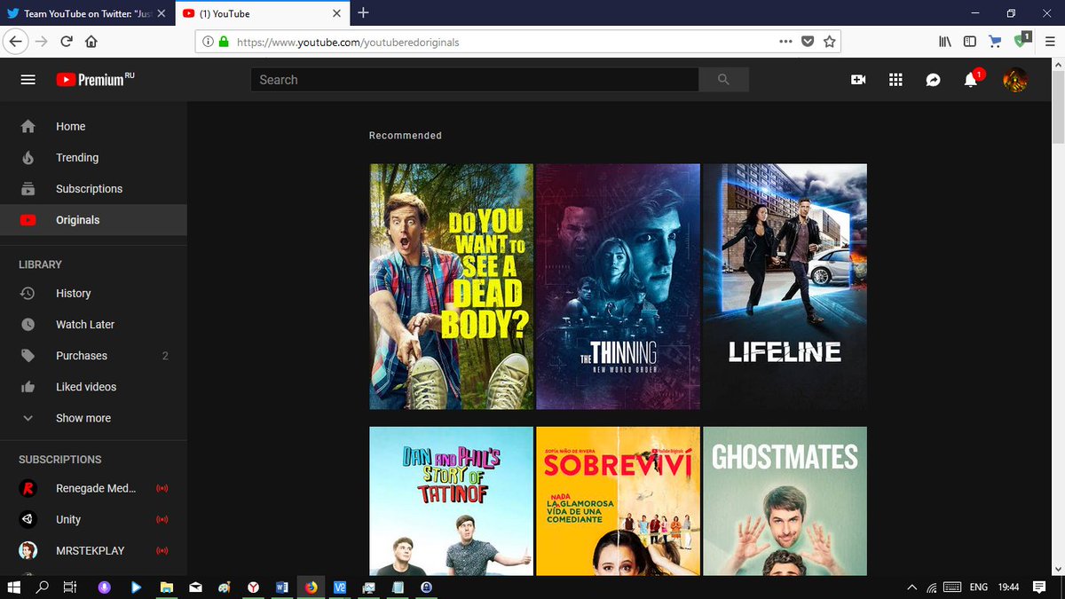Click ENG language indicator in tray
The width and height of the screenshot is (1065, 599).
(978, 587)
